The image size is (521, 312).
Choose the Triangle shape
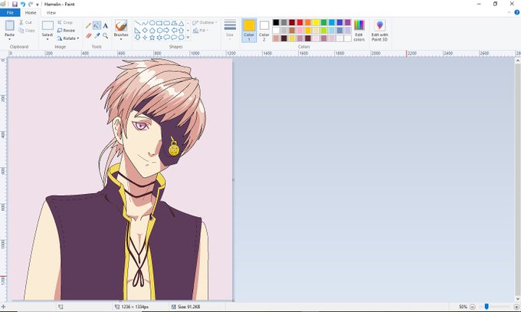tap(181, 23)
